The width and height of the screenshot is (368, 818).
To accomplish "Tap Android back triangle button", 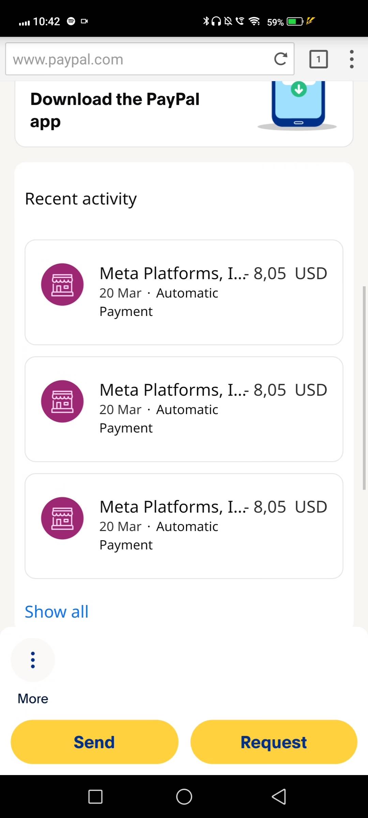I will coord(279,797).
